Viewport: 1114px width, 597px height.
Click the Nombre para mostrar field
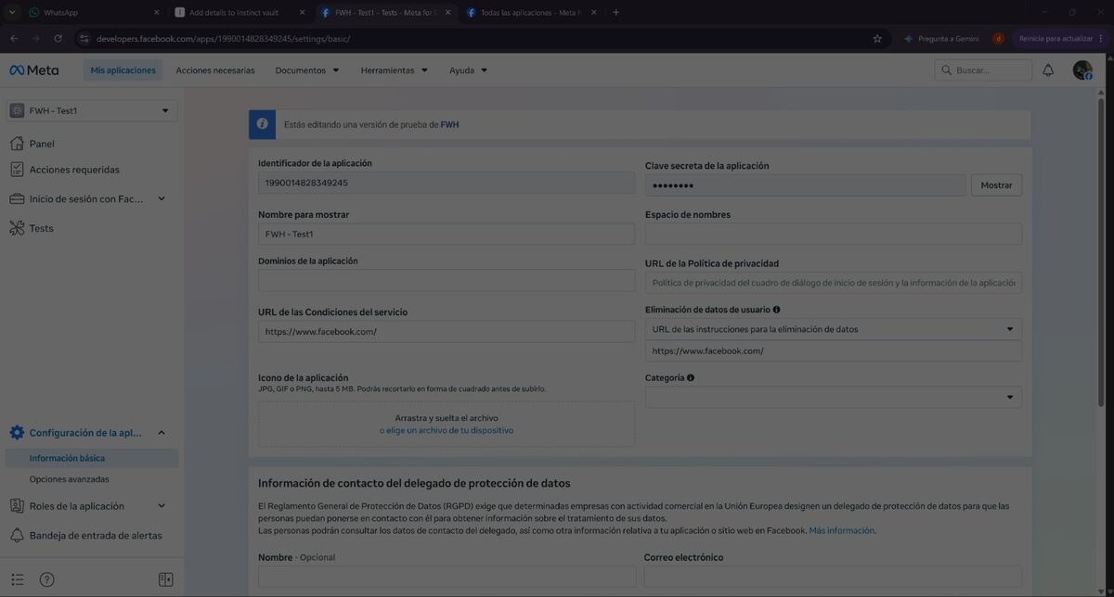pyautogui.click(x=447, y=235)
